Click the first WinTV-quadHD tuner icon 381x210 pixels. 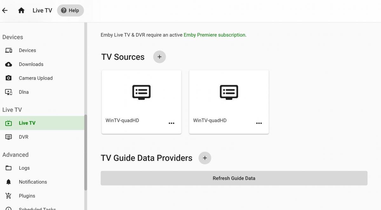[141, 92]
